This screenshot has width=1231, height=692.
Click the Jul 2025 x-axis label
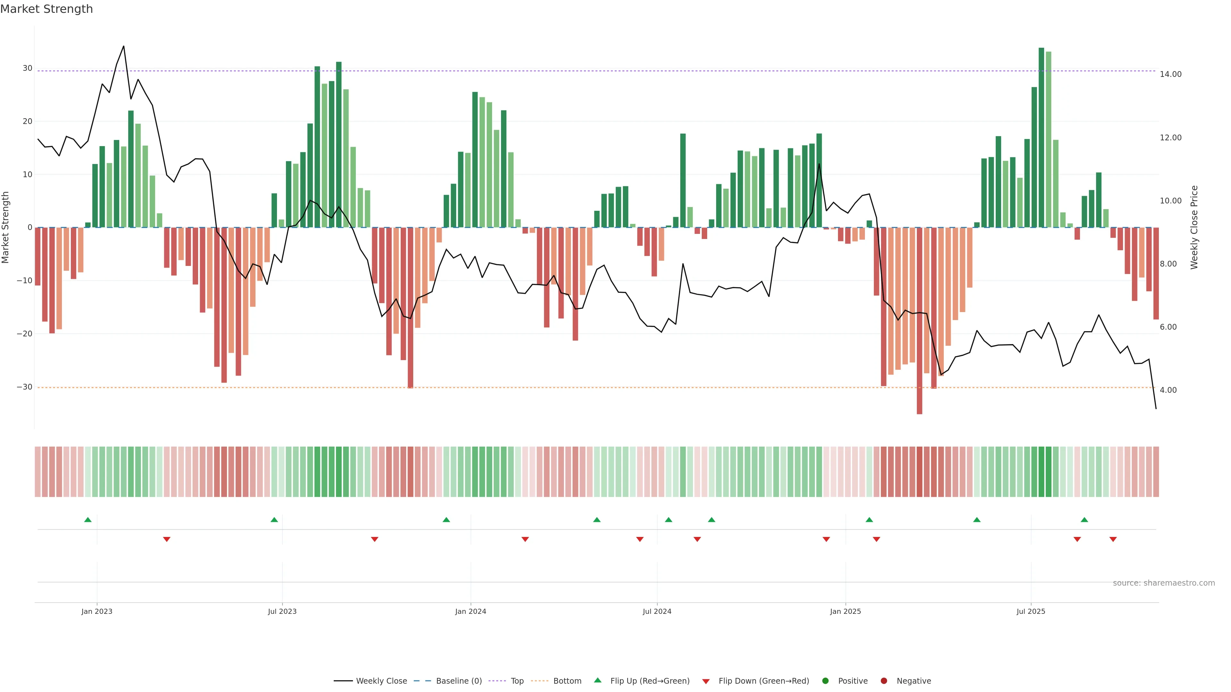(1031, 611)
